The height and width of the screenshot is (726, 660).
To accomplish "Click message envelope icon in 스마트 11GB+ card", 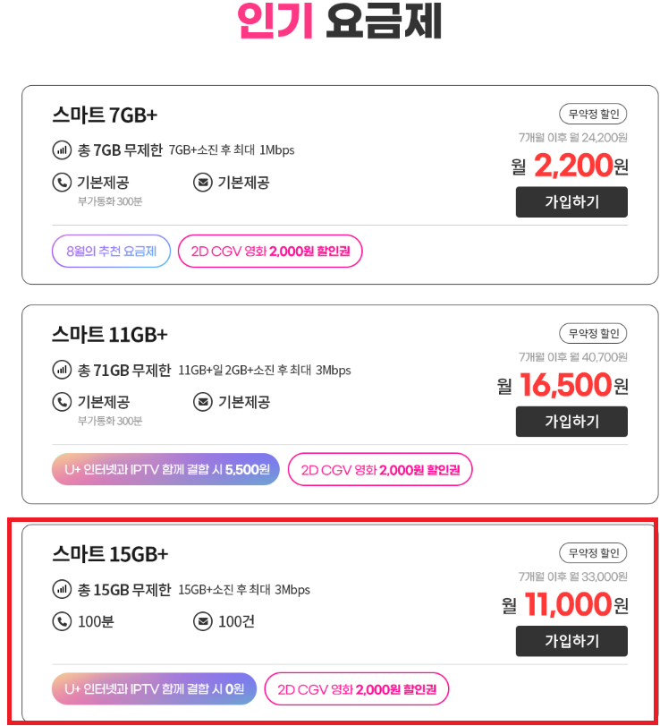I will coord(203,402).
